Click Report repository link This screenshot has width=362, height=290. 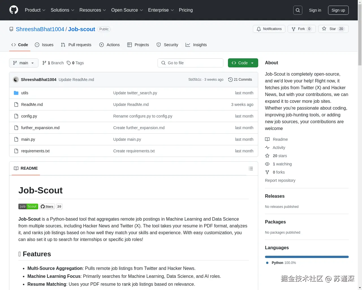(280, 180)
